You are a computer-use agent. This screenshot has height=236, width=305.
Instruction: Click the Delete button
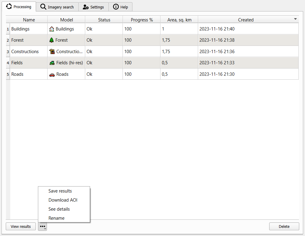click(x=284, y=226)
